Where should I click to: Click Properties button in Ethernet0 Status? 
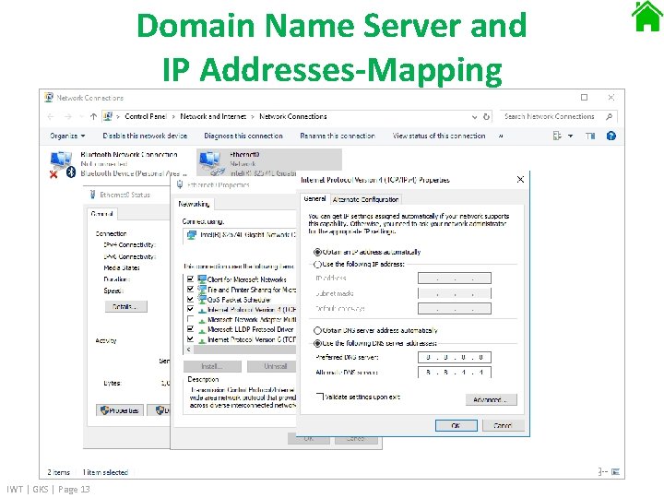point(120,410)
